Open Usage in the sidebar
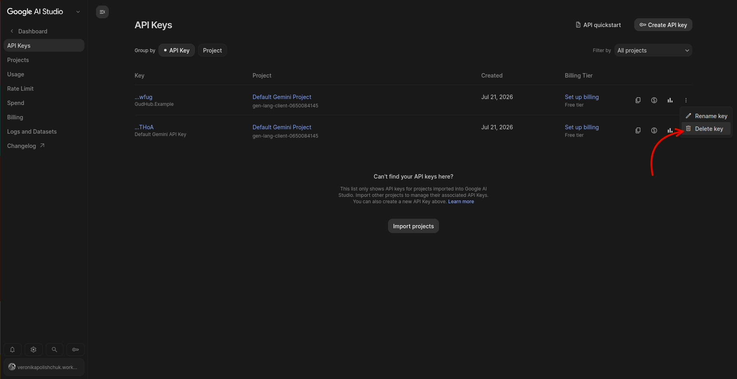The height and width of the screenshot is (379, 737). tap(16, 74)
